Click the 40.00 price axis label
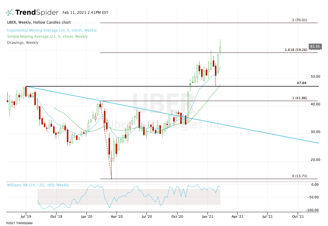Screen dimensions: 328x226 coord(315,104)
